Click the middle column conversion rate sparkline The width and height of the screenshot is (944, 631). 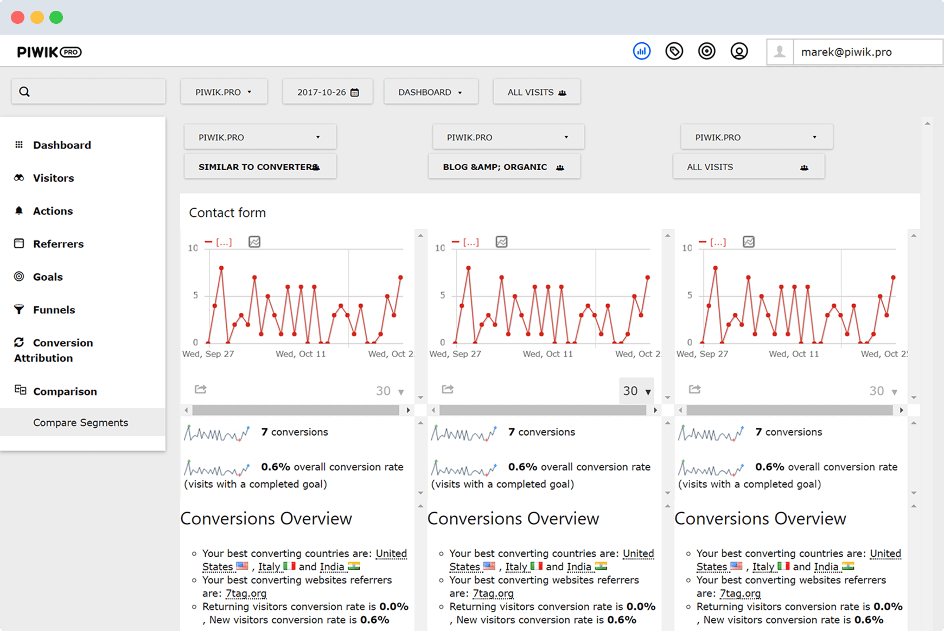click(x=464, y=468)
